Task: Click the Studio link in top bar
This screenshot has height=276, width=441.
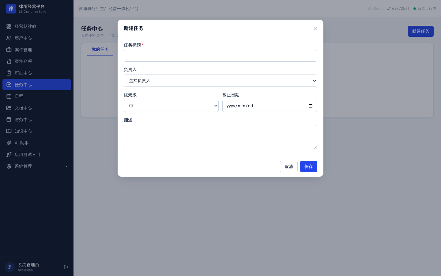Action: click(x=375, y=9)
